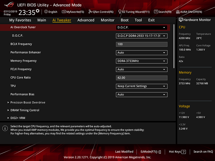Click CPU Core Ratio input field
Viewport: 215px width, 161px height.
click(142, 78)
